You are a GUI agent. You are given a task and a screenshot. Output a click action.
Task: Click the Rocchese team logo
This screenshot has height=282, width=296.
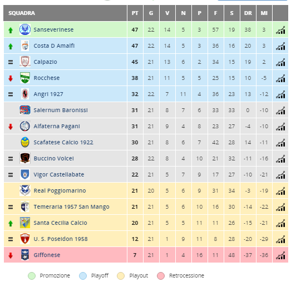(x=25, y=78)
